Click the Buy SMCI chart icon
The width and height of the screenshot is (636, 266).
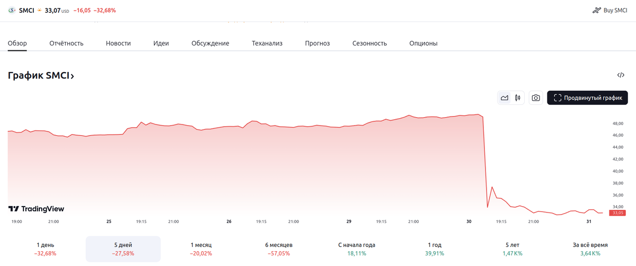(x=596, y=10)
